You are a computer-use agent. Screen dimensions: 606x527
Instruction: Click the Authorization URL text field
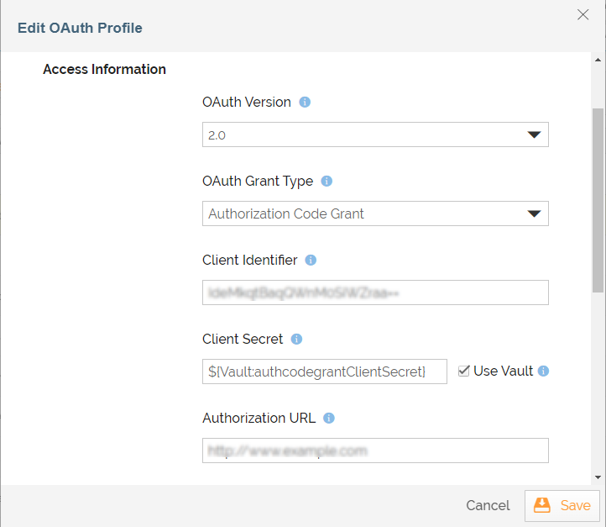(x=375, y=451)
